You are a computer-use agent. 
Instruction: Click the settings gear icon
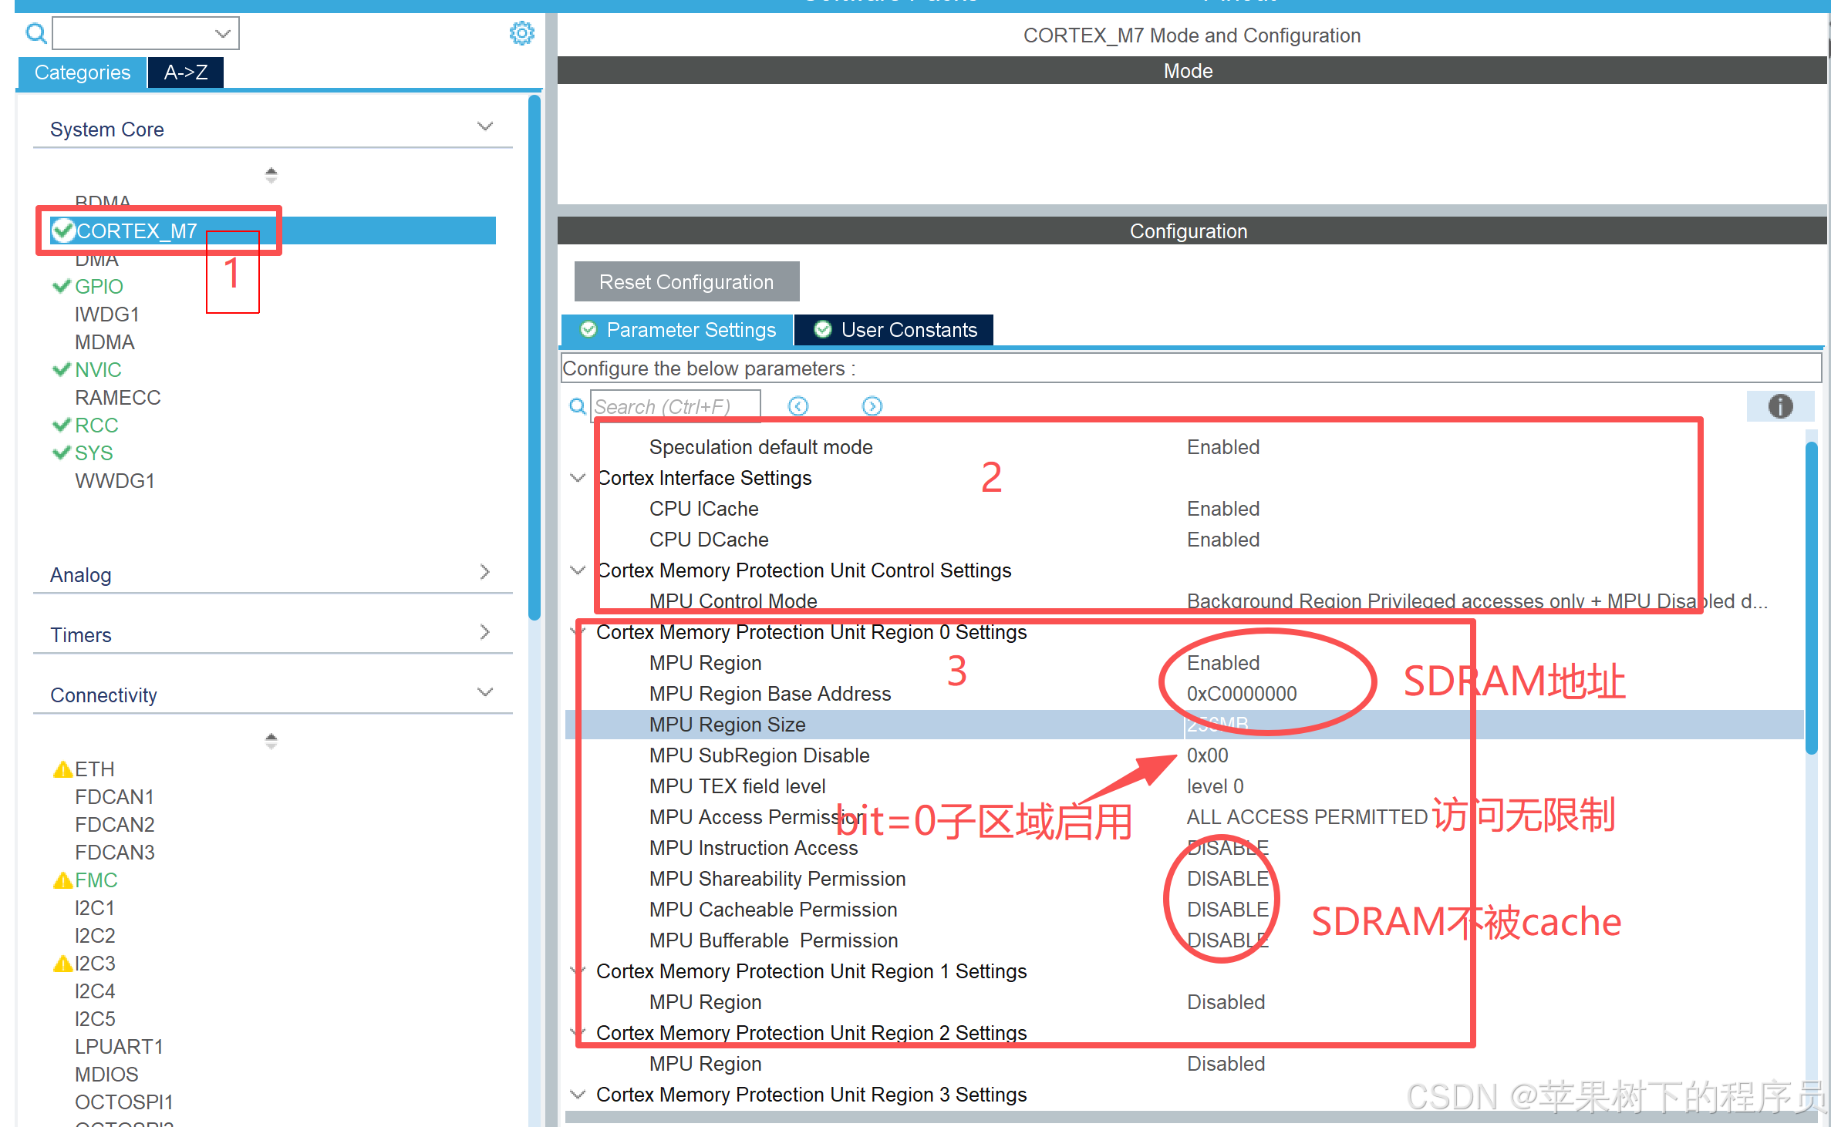pyautogui.click(x=522, y=33)
